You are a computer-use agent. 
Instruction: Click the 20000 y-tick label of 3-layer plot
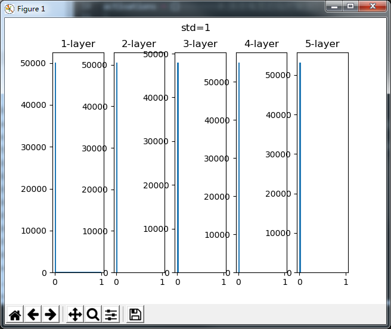(156, 185)
